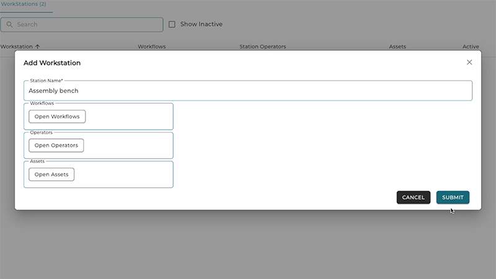The image size is (496, 279).
Task: Select the Workflows column header
Action: (x=151, y=46)
